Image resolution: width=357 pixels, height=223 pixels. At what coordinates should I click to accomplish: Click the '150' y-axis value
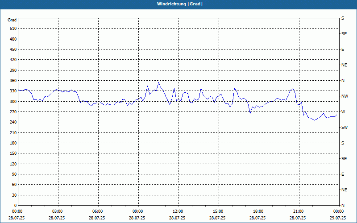[13, 153]
